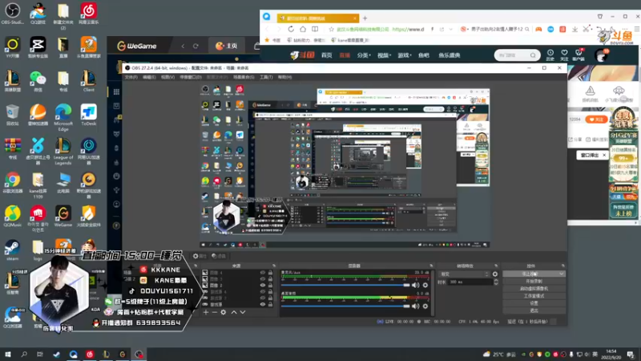The height and width of the screenshot is (361, 641).
Task: Toggle lock on 图像 2 source
Action: click(270, 286)
